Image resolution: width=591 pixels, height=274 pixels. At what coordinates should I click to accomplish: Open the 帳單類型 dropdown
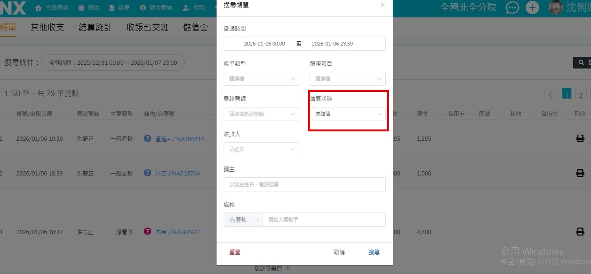261,79
